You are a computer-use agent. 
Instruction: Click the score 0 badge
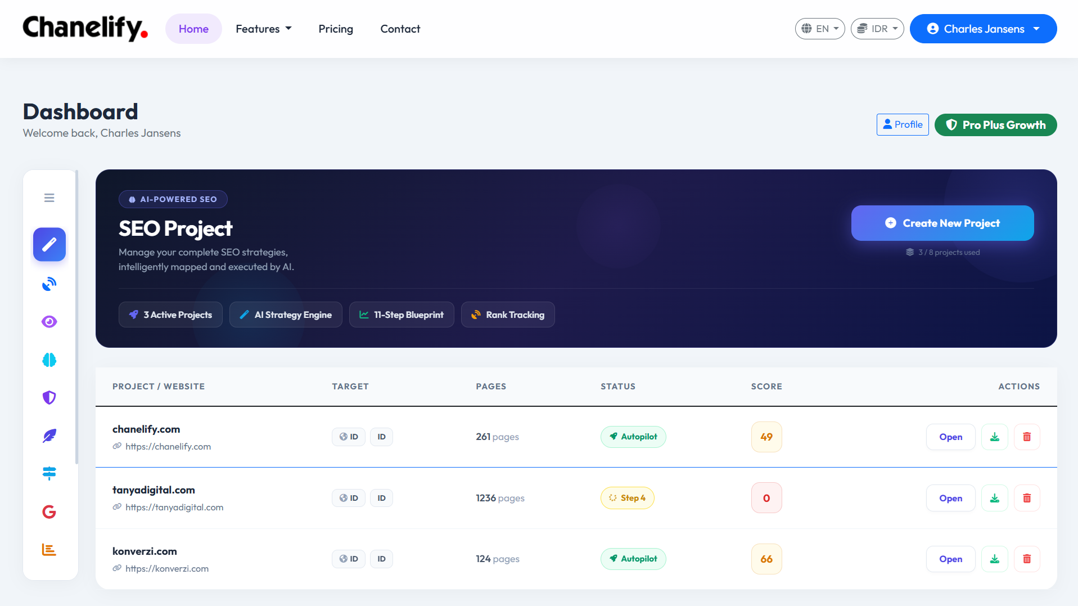(x=766, y=498)
